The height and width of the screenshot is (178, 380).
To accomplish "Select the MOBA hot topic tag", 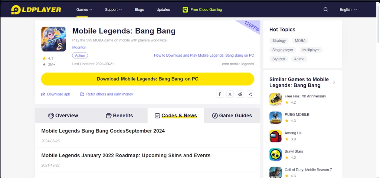I will point(300,41).
